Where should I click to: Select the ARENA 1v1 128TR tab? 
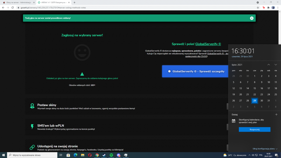tap(53, 3)
